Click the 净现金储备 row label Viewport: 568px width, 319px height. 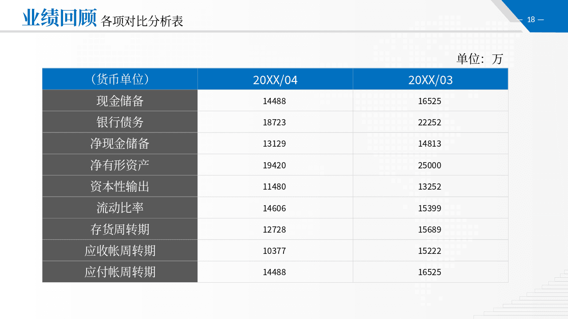pyautogui.click(x=120, y=143)
